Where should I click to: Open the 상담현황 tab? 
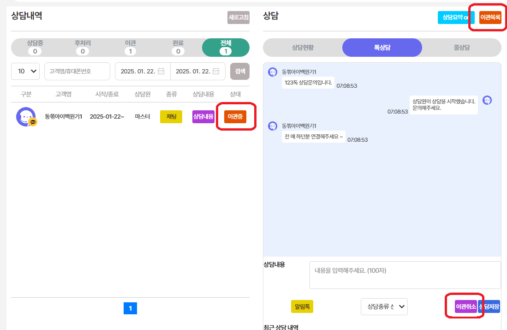pyautogui.click(x=303, y=47)
